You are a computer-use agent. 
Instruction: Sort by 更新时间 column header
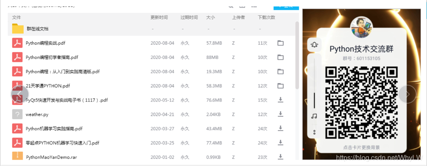point(159,17)
